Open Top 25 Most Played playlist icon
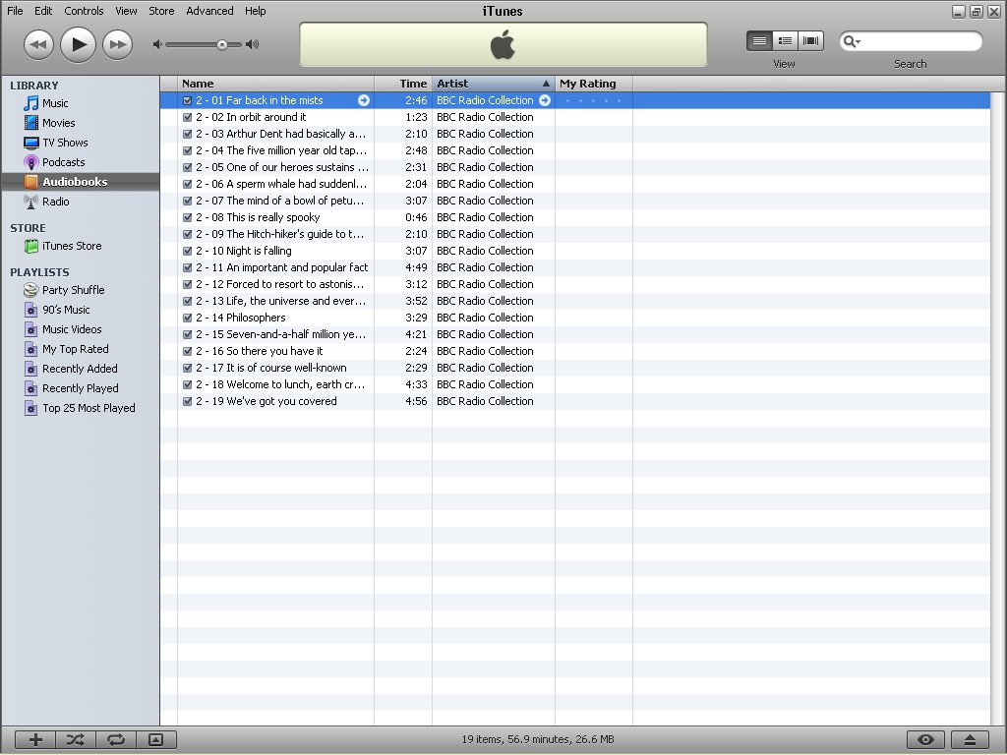This screenshot has height=755, width=1007. coord(30,408)
